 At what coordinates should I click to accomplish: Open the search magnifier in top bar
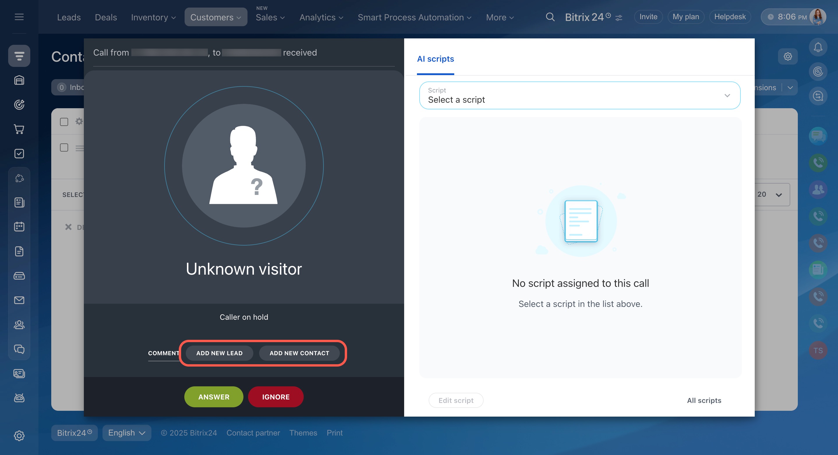coord(550,17)
